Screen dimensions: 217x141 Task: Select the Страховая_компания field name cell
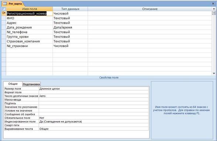[30, 41]
